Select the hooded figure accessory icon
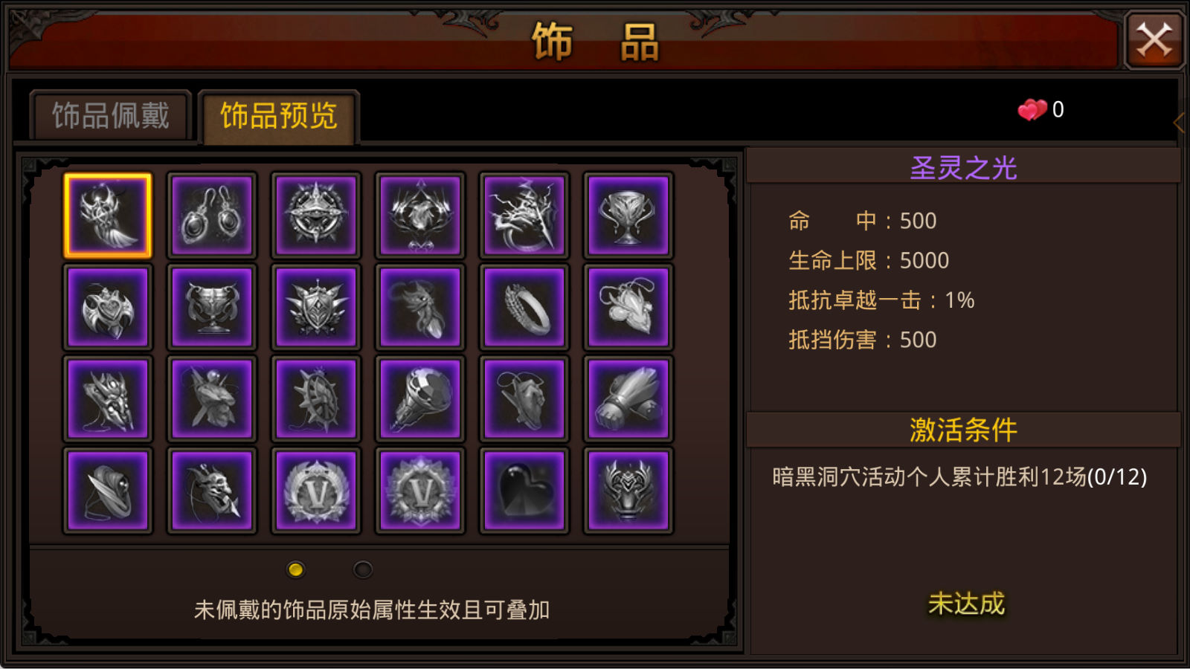 (108, 491)
